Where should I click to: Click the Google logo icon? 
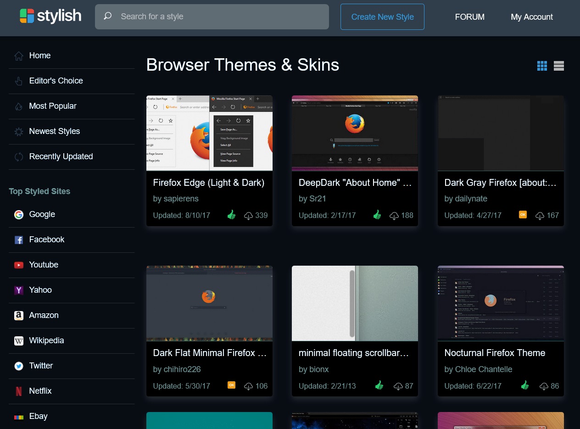(19, 215)
